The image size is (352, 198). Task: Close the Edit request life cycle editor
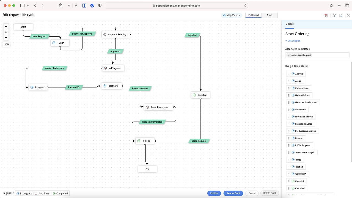click(348, 15)
